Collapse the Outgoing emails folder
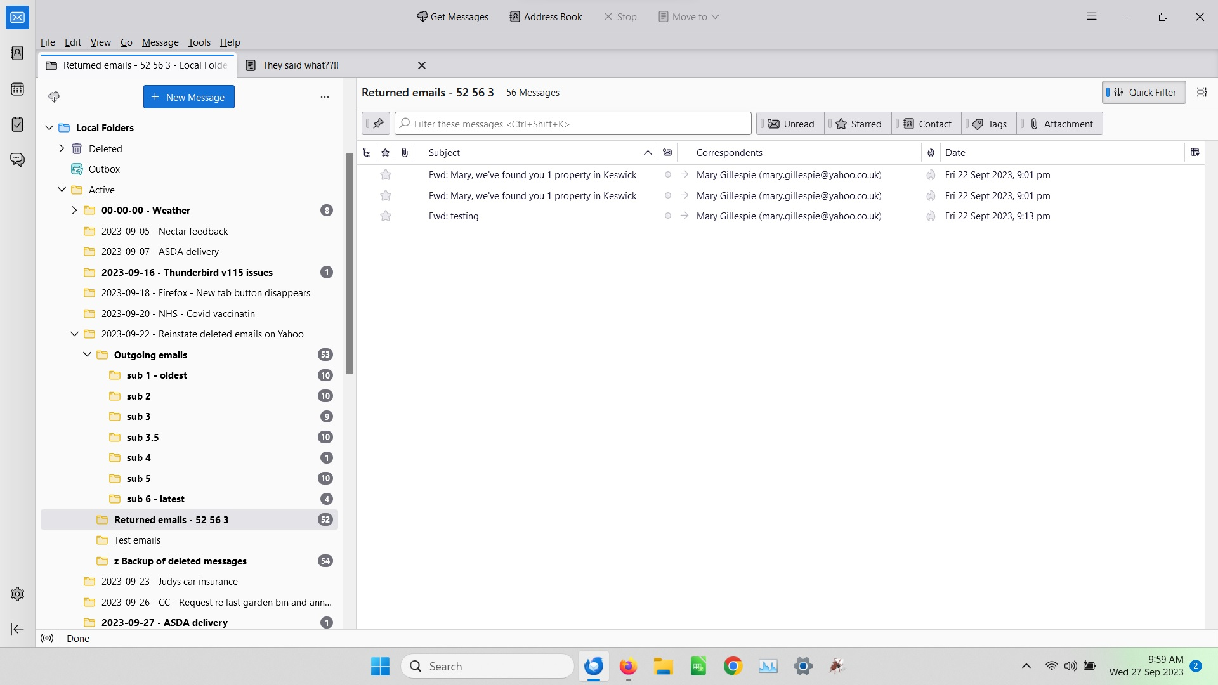Viewport: 1218px width, 685px height. (87, 355)
